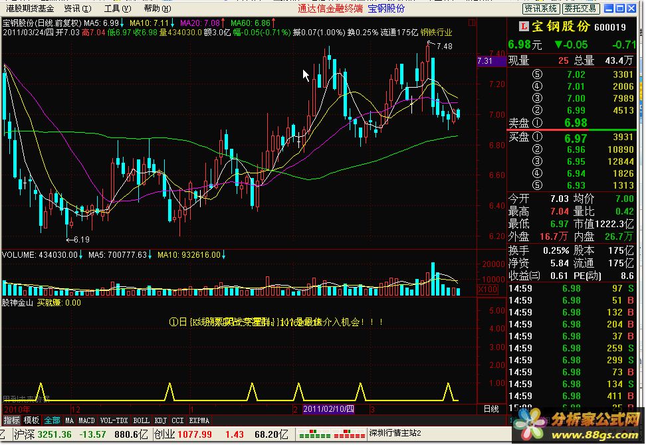Open the 资讯(I) menu
646x445 pixels.
pyautogui.click(x=78, y=8)
